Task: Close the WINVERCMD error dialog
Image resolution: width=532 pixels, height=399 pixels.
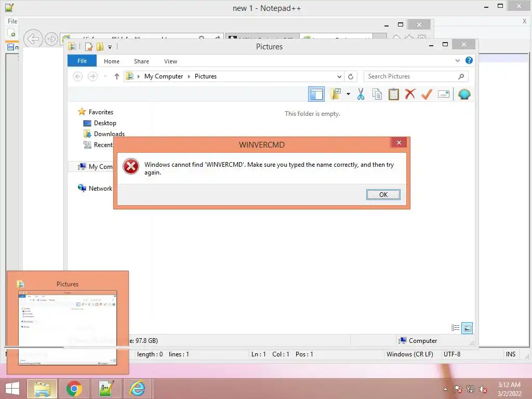Action: [399, 142]
